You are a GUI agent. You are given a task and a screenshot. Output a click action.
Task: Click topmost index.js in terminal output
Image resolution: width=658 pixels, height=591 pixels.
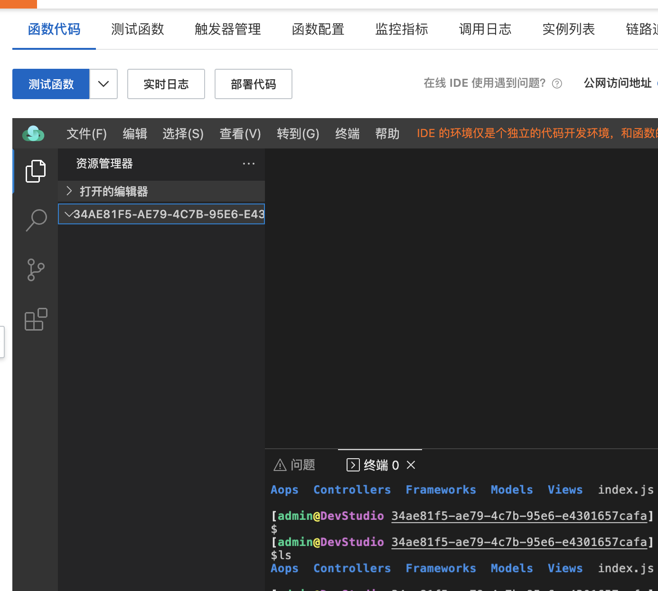point(626,489)
